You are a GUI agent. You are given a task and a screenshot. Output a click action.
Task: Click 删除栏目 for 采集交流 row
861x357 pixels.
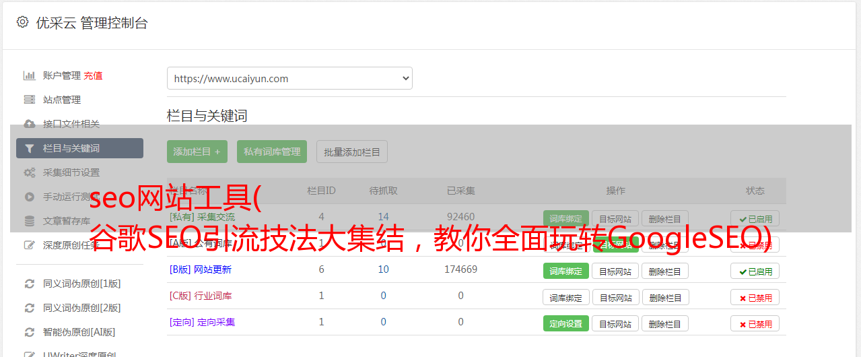[665, 218]
